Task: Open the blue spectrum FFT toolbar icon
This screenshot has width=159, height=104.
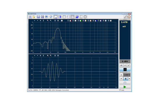Action: [x=77, y=17]
